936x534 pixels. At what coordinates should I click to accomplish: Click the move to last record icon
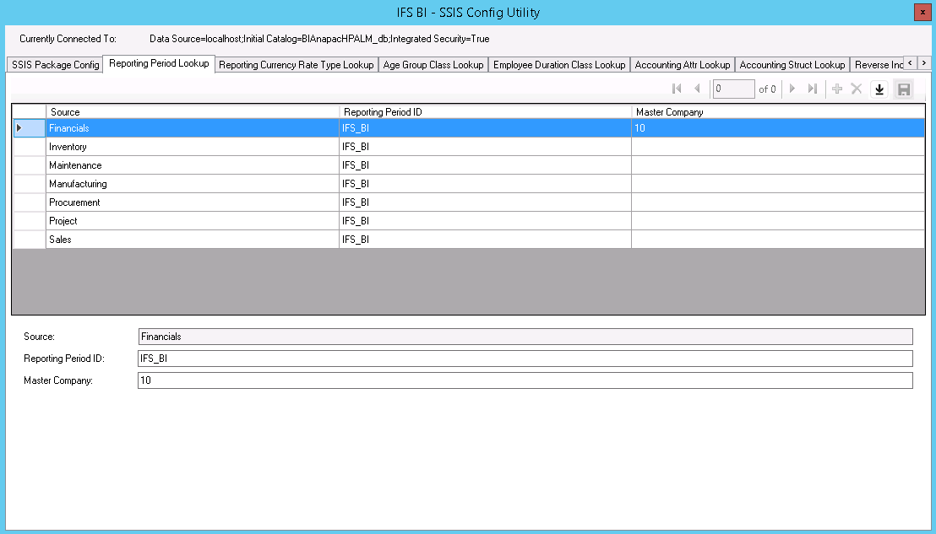[812, 89]
